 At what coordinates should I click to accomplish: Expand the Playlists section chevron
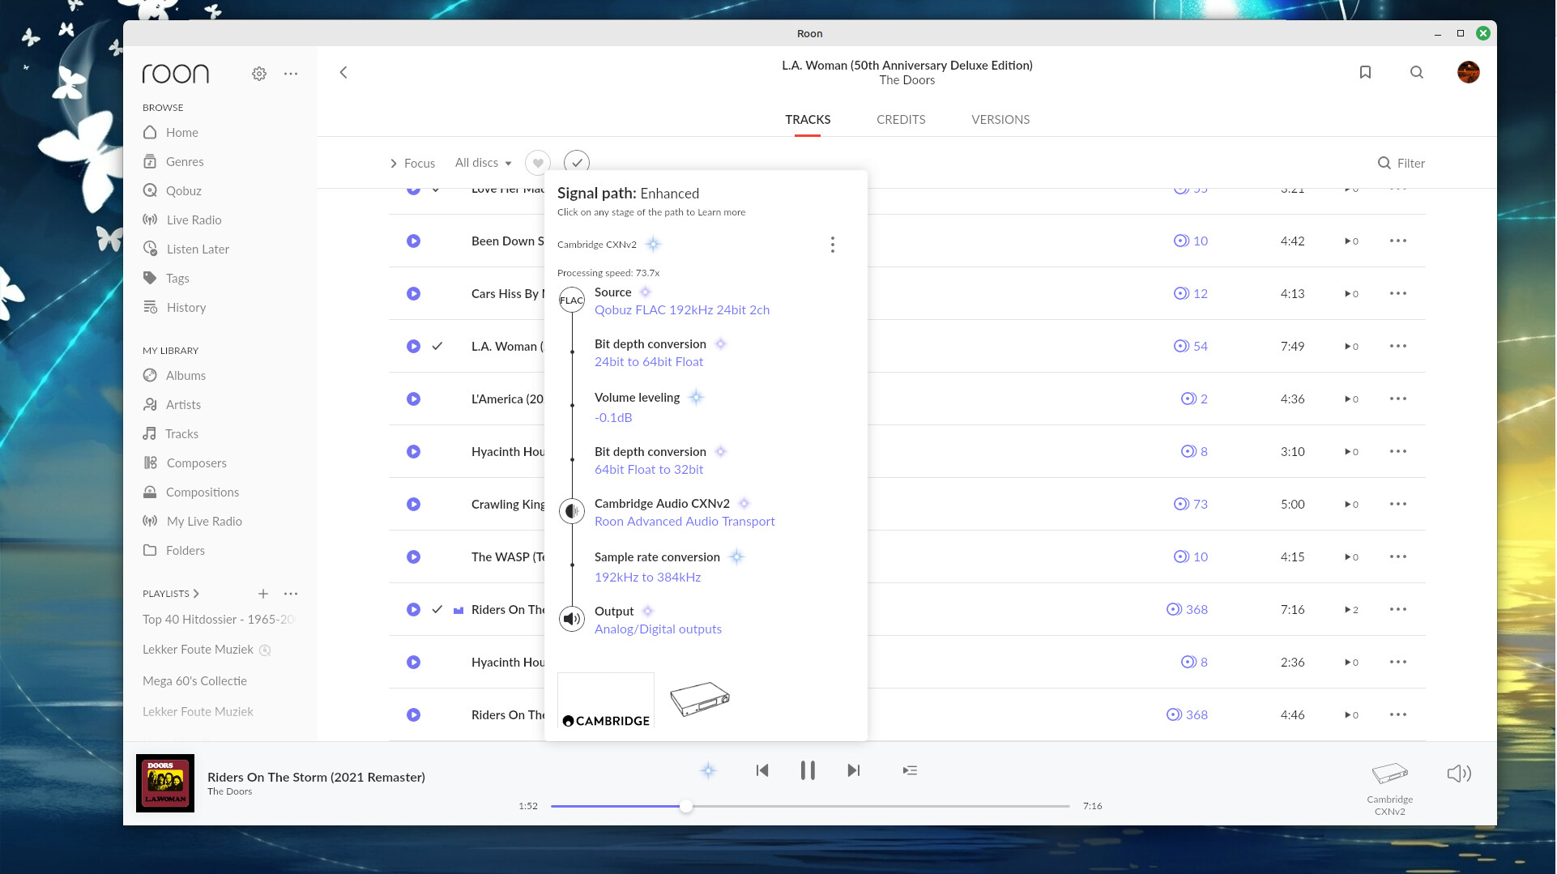point(196,594)
